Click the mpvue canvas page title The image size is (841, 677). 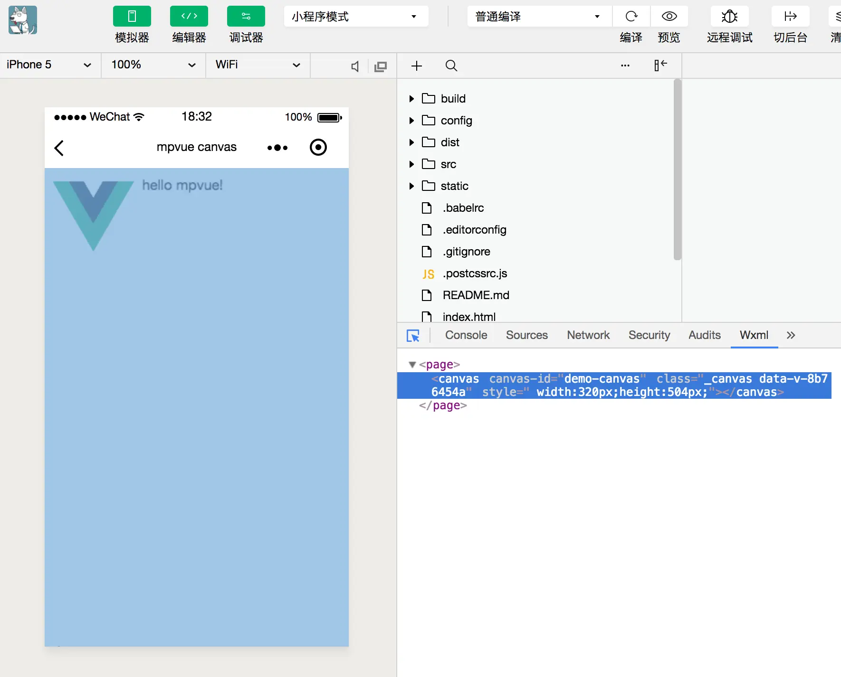pyautogui.click(x=197, y=147)
